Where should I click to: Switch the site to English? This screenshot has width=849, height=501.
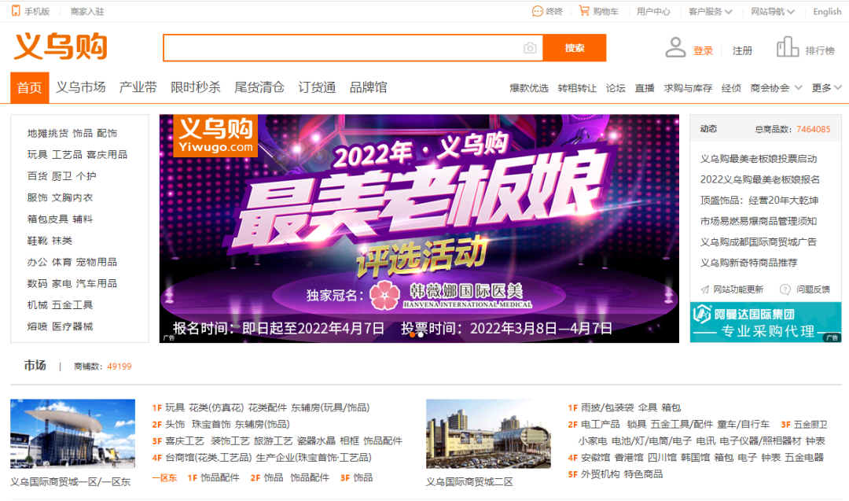827,11
